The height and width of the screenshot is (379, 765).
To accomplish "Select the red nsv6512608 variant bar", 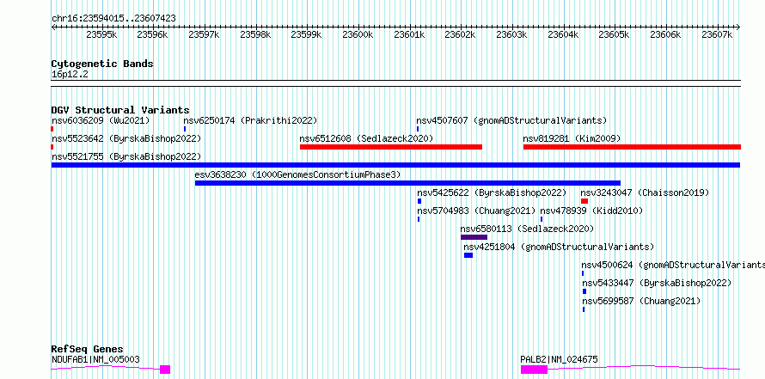I will (391, 147).
